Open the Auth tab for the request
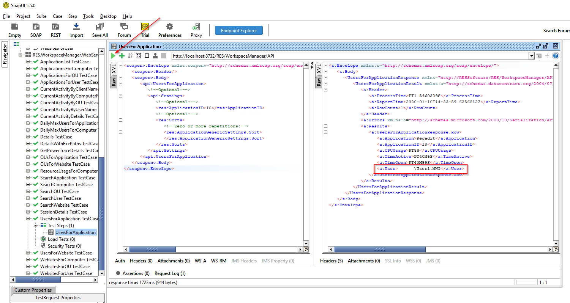 point(120,261)
